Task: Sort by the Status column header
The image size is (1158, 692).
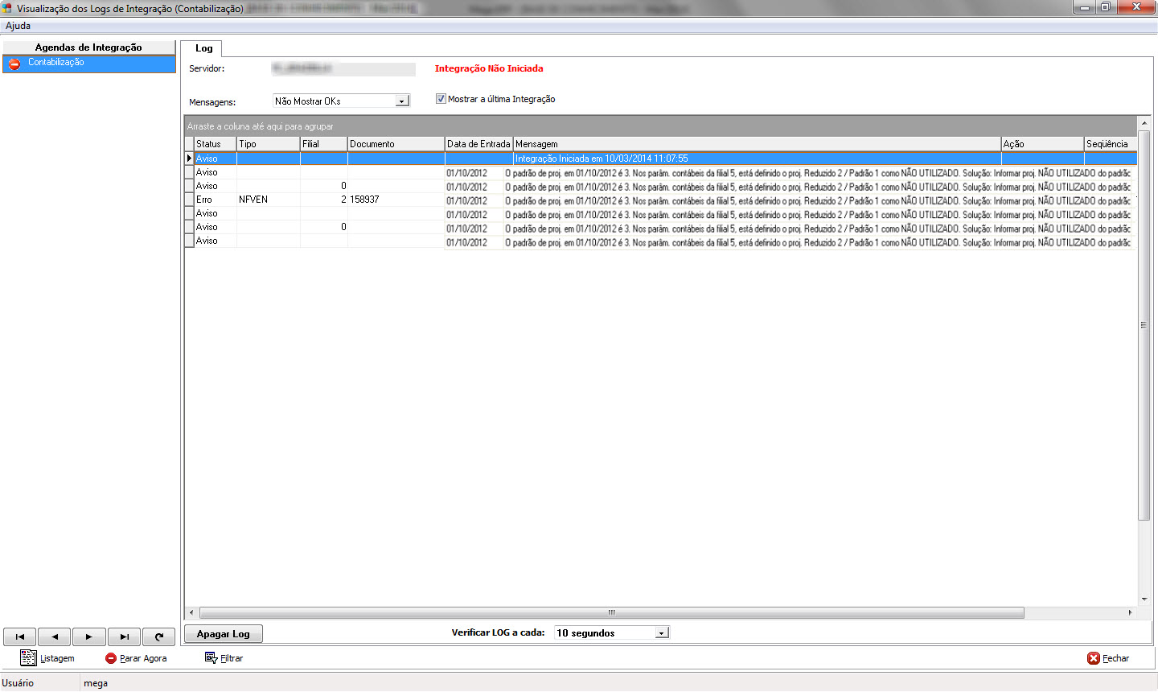Action: [x=215, y=144]
